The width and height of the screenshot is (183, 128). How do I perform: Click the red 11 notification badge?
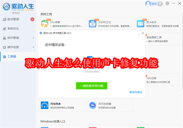[x=32, y=19]
